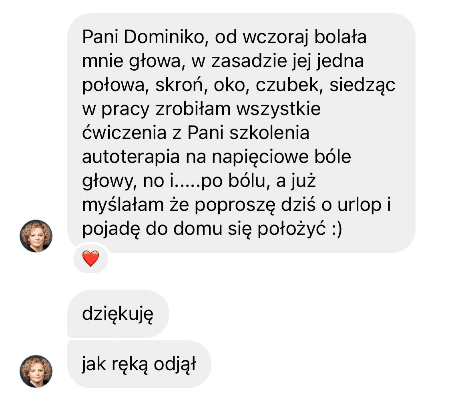The image size is (472, 397).
Task: Click the word 'położyć' in last line
Action: (x=291, y=229)
